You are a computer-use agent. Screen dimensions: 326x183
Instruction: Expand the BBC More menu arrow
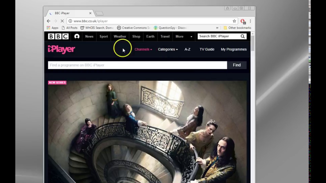[x=191, y=37]
